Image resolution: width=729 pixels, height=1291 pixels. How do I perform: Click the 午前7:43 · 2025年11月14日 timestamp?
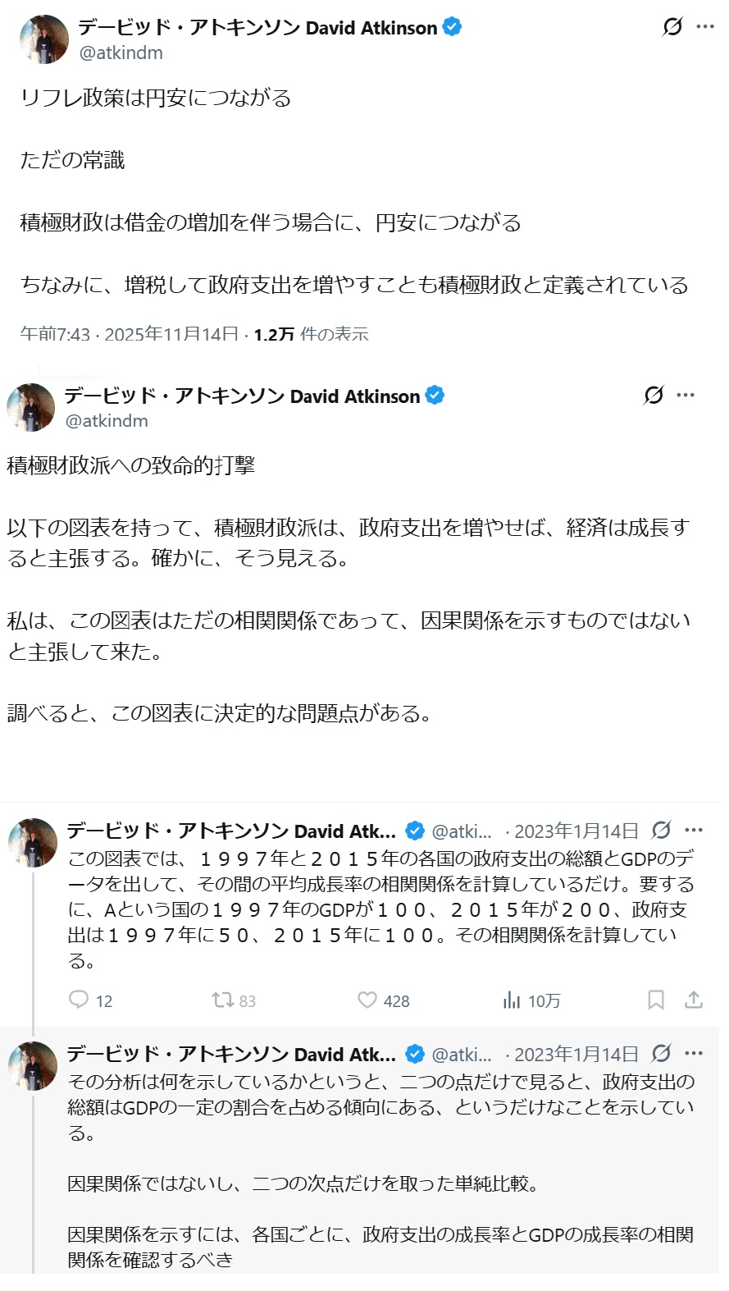point(129,334)
